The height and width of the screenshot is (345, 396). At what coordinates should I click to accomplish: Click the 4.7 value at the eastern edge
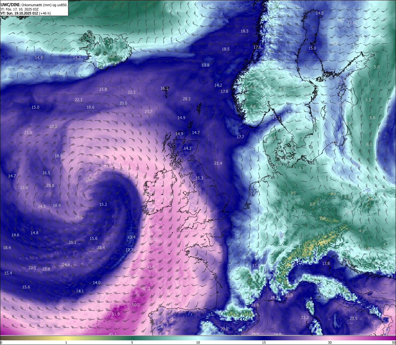click(386, 244)
